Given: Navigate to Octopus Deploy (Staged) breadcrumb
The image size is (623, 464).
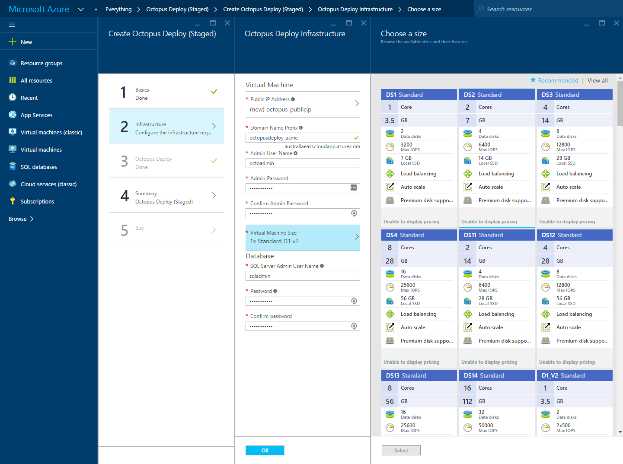Looking at the screenshot, I should (177, 9).
